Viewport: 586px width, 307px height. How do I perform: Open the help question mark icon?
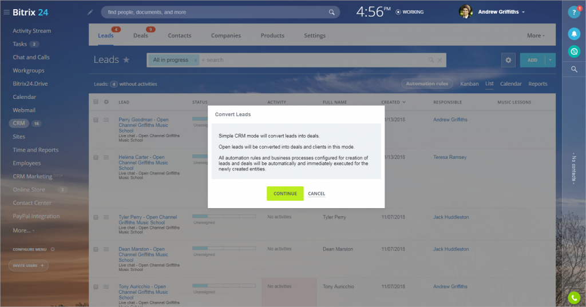(x=574, y=12)
